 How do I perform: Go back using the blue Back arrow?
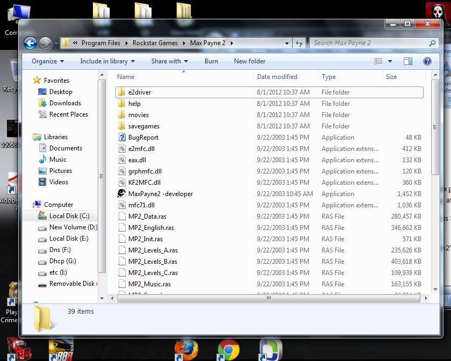[x=30, y=44]
